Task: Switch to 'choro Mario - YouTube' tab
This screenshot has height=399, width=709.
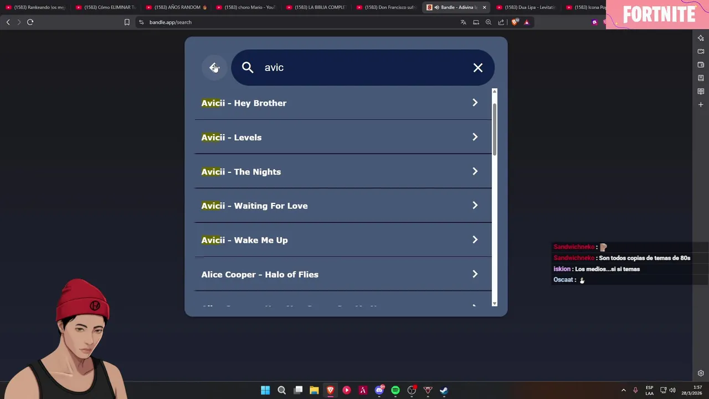Action: coord(246,7)
